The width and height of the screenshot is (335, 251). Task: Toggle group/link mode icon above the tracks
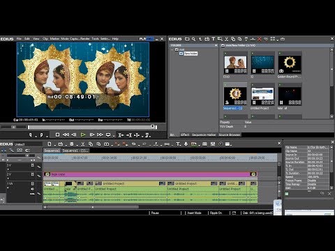click(20, 150)
